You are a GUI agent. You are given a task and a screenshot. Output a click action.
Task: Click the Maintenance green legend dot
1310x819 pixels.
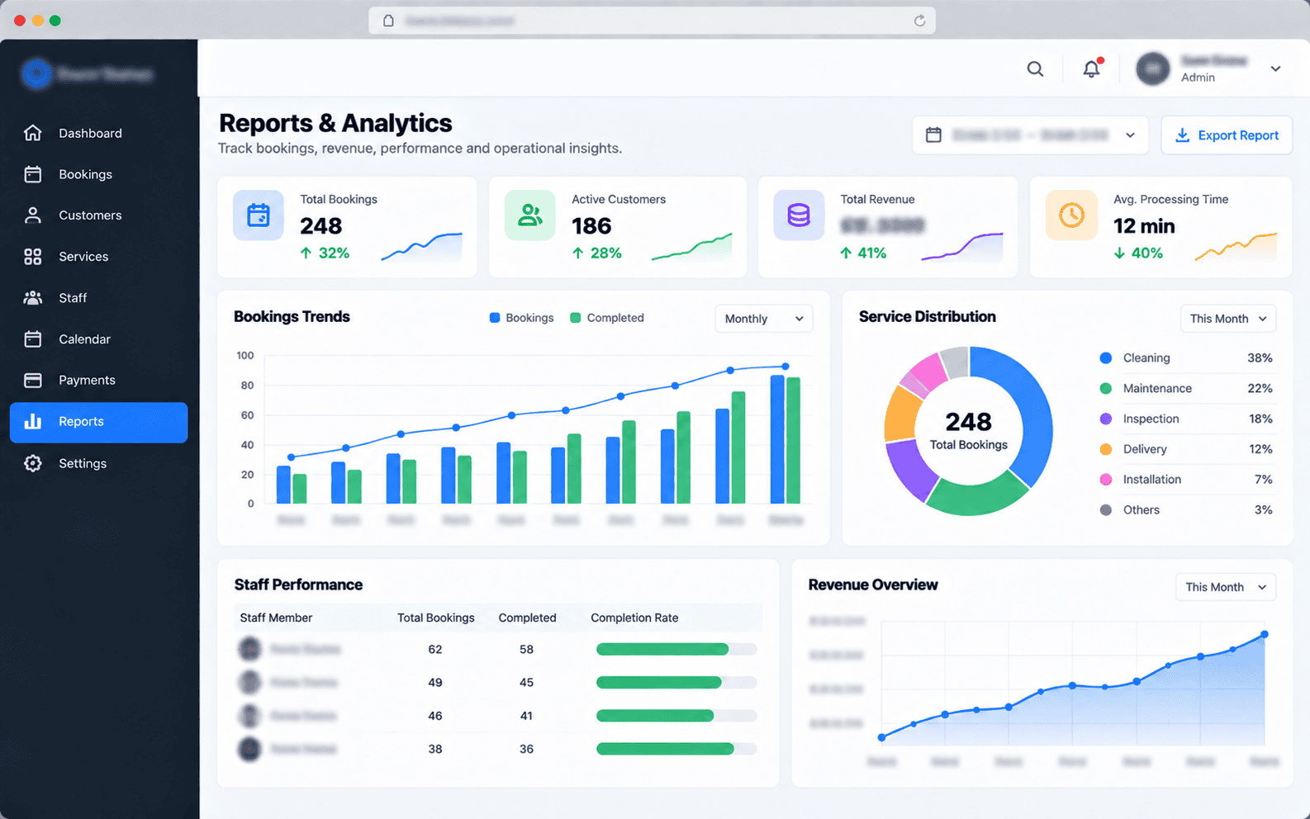click(x=1106, y=389)
